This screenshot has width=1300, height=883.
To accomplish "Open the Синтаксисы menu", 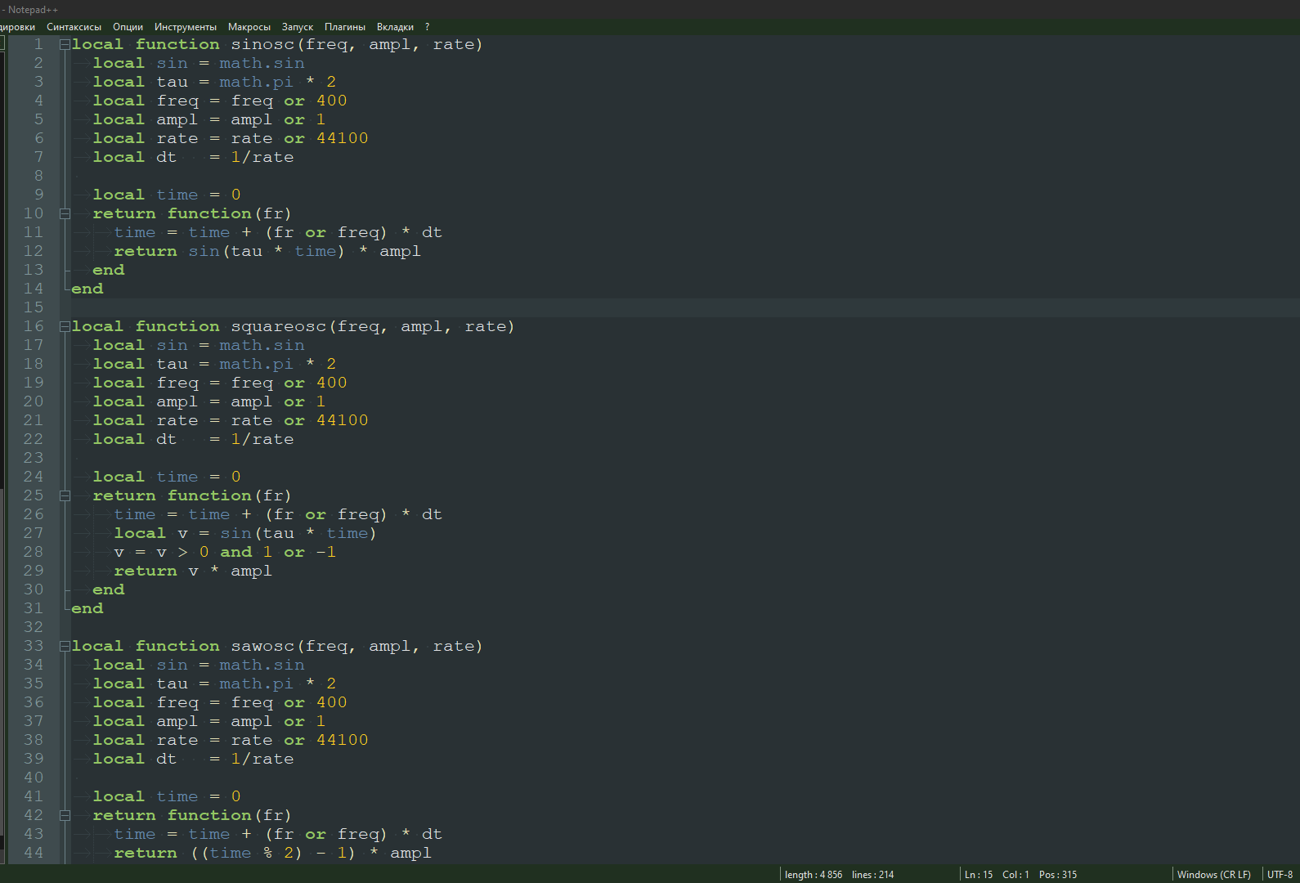I will tap(74, 27).
